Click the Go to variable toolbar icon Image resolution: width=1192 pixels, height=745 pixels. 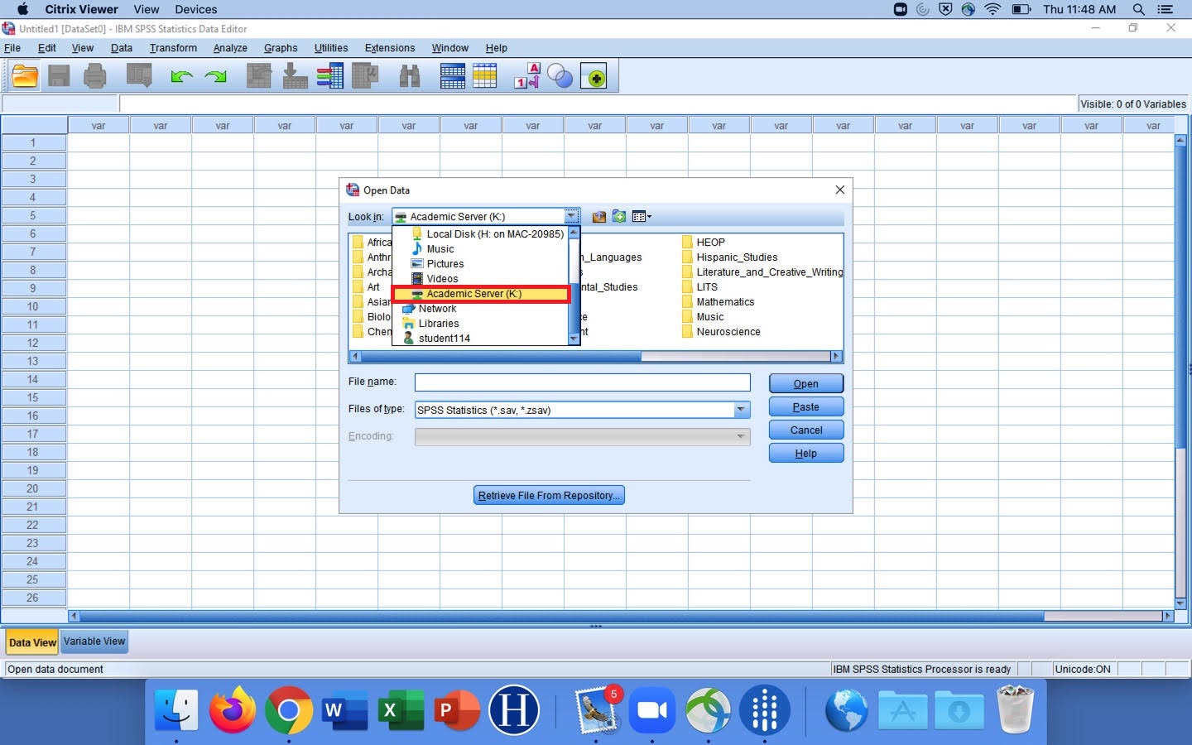tap(295, 77)
